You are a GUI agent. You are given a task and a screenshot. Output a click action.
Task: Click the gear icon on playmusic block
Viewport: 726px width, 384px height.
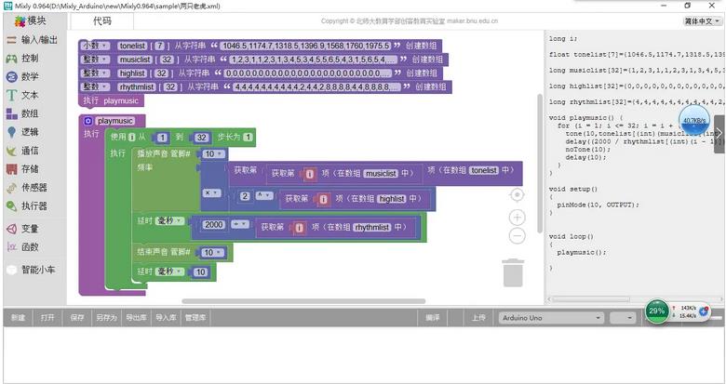[x=88, y=121]
